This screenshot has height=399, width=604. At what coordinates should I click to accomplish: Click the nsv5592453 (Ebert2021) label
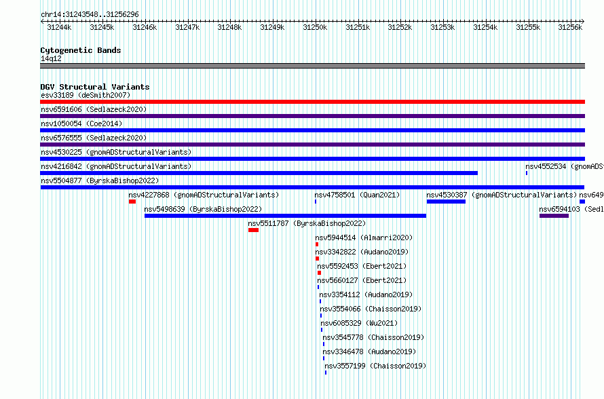coord(362,266)
